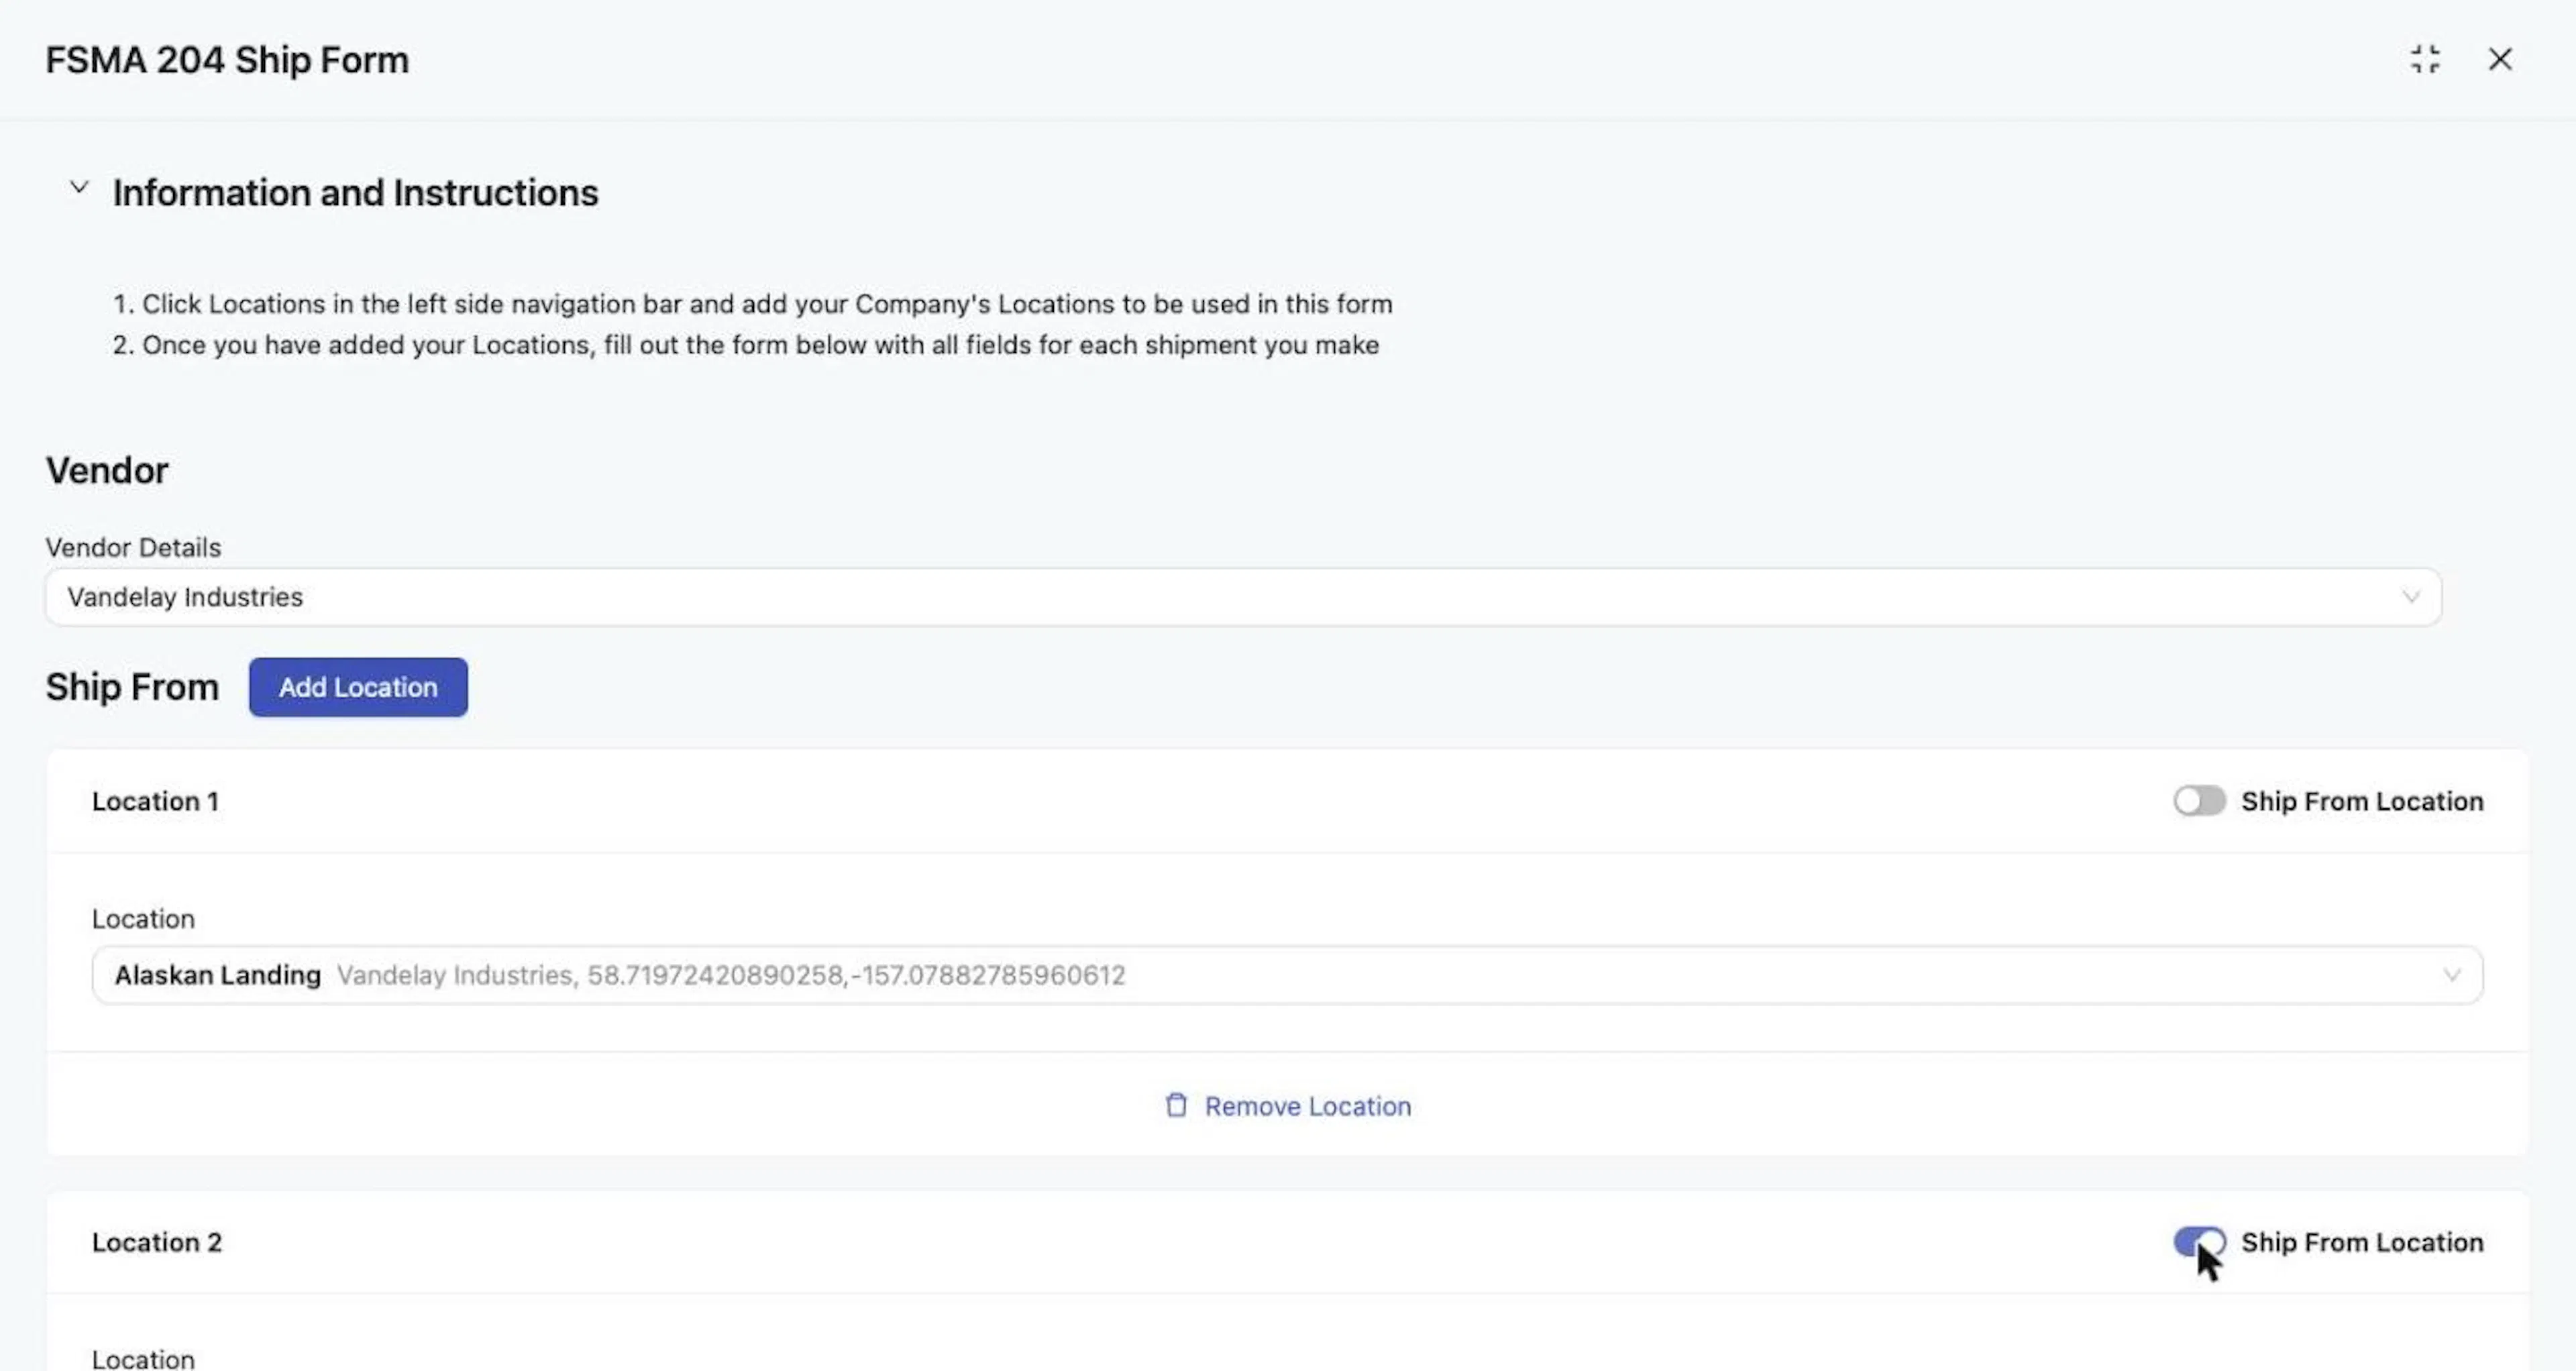Click the trash icon beside Remove Location
Screen dimensions: 2576x1371
coord(1176,1105)
